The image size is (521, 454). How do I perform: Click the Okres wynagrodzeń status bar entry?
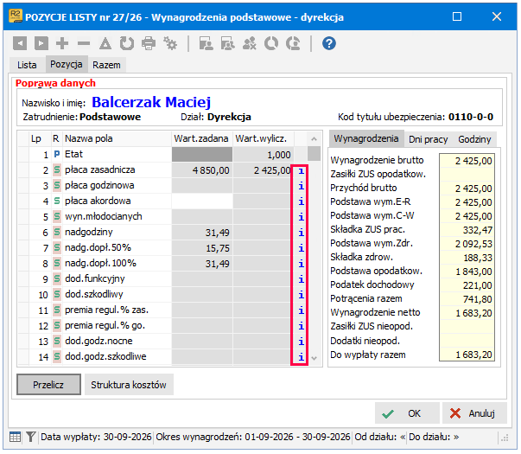(x=253, y=437)
